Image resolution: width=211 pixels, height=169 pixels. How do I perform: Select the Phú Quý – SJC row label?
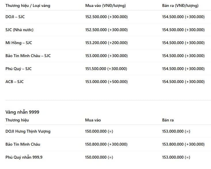click(18, 69)
